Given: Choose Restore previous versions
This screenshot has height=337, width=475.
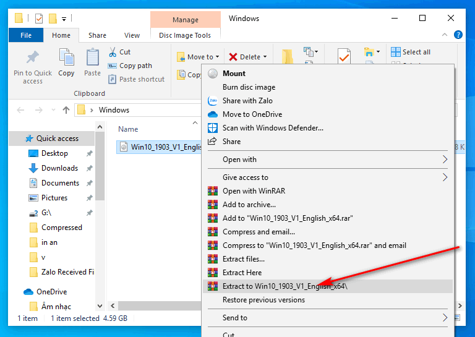Looking at the screenshot, I should tap(328, 300).
